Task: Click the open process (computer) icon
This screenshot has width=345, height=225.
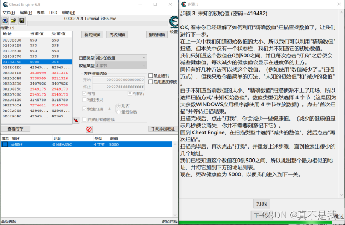Action: tap(5, 21)
